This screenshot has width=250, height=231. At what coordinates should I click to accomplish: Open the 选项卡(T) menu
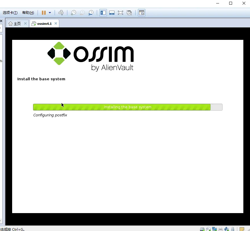point(10,13)
